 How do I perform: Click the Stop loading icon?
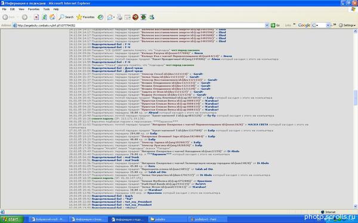(36, 17)
